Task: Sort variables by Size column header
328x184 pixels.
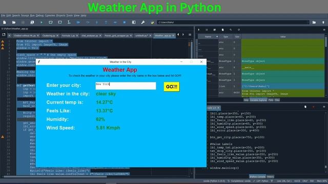Action: coord(237,37)
